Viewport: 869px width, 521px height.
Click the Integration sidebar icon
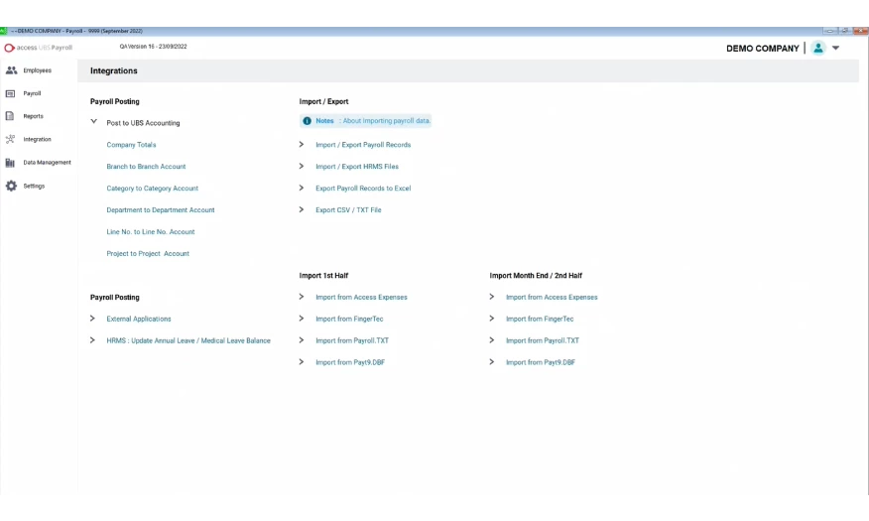pyautogui.click(x=11, y=139)
